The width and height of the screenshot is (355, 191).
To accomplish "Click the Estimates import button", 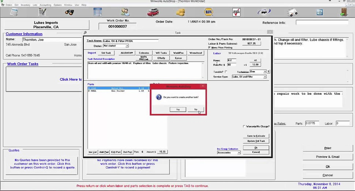I will [144, 53].
